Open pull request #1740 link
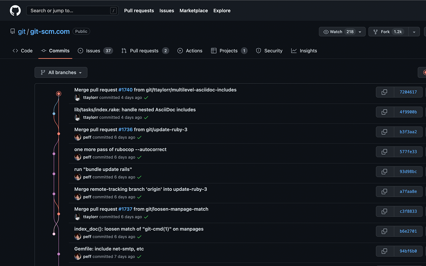 125,90
